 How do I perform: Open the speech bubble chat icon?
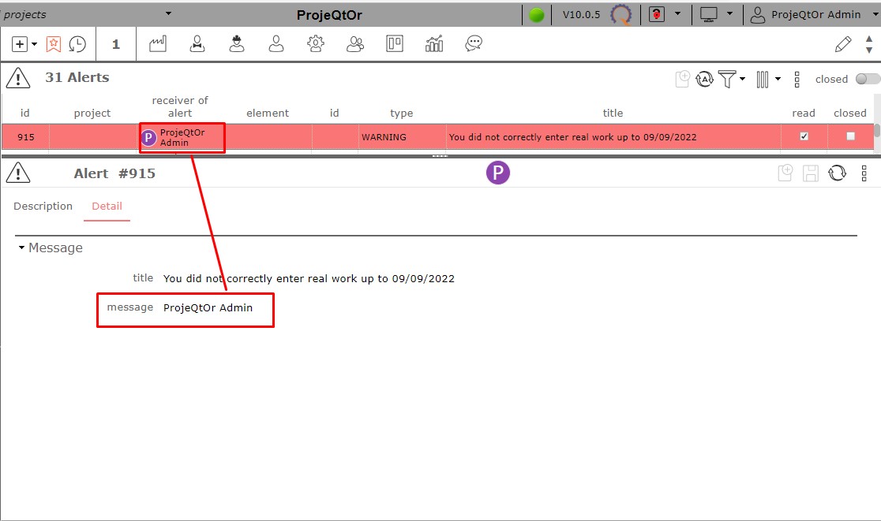[x=474, y=44]
